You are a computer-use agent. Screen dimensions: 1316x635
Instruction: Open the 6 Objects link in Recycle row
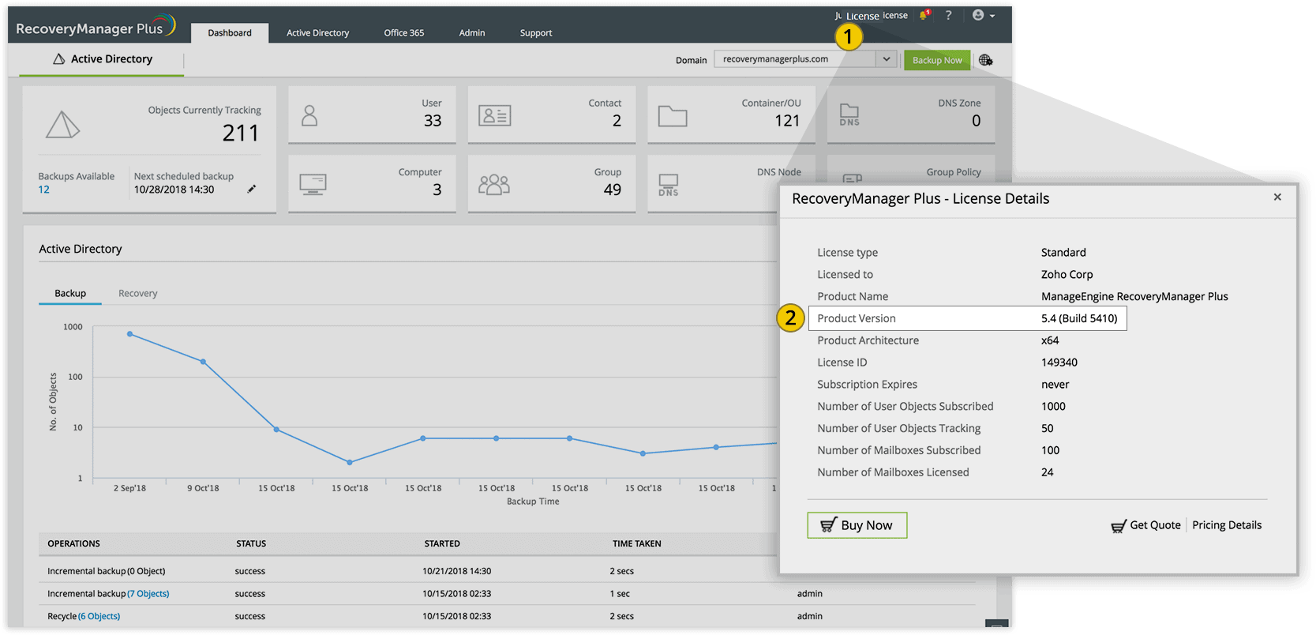(x=99, y=616)
